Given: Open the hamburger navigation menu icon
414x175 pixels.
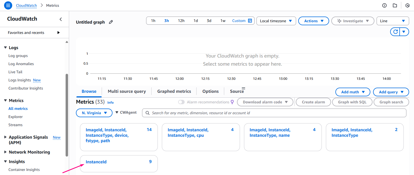Looking at the screenshot, I should coord(8,5).
